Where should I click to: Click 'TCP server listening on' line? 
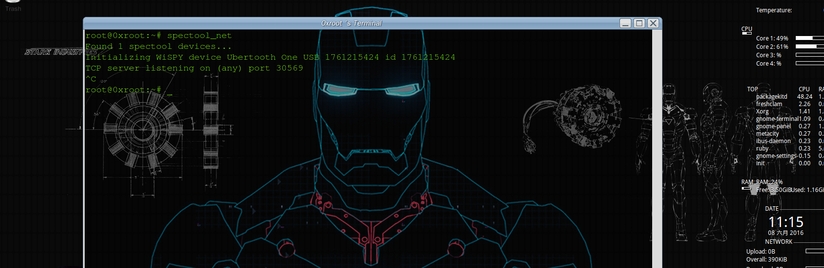pos(194,68)
